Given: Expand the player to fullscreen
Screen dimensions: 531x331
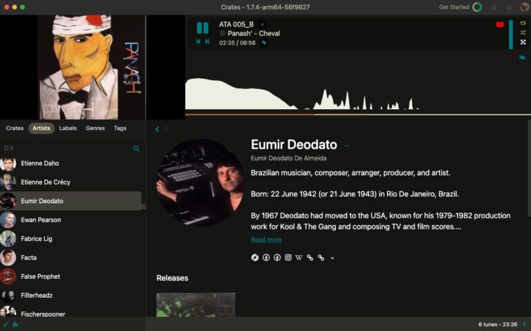Looking at the screenshot, I should tap(523, 42).
